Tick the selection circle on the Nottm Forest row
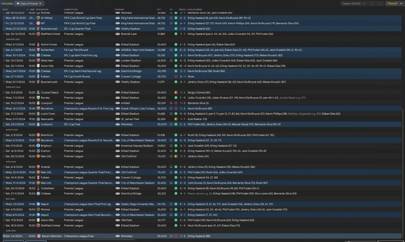 tap(4, 44)
